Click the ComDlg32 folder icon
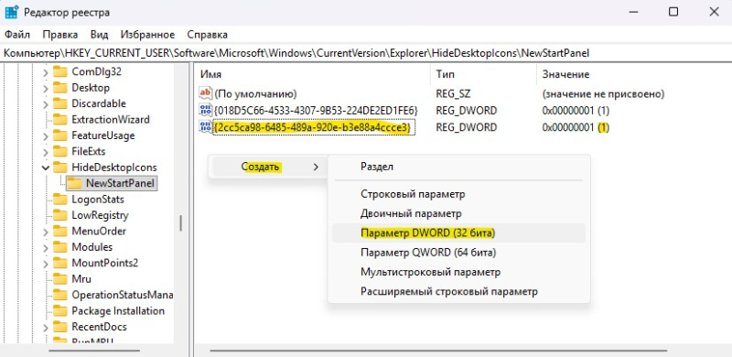The height and width of the screenshot is (357, 732). click(x=60, y=71)
